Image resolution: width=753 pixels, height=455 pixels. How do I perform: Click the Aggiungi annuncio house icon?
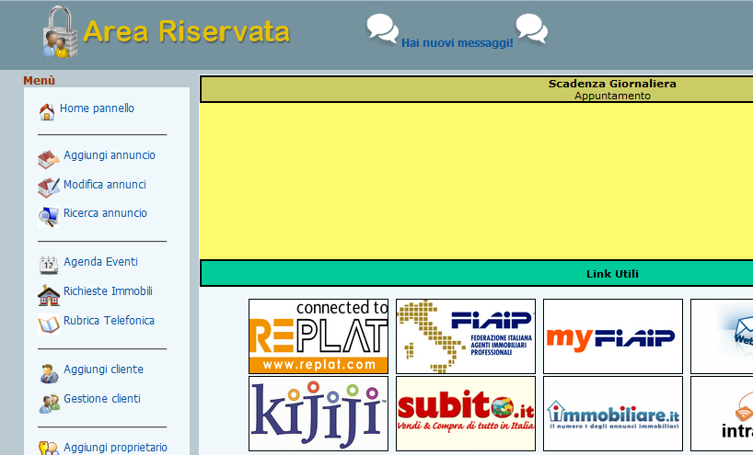(48, 159)
